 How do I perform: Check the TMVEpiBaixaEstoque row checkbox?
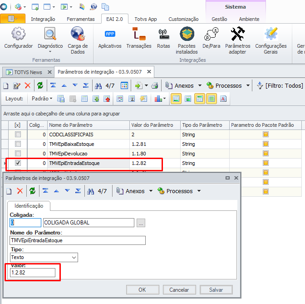pyautogui.click(x=18, y=144)
